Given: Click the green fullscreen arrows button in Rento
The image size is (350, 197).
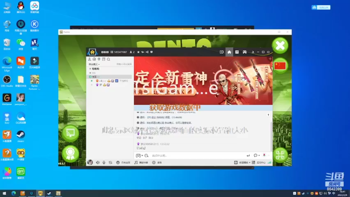Looking at the screenshot, I should pyautogui.click(x=280, y=155).
